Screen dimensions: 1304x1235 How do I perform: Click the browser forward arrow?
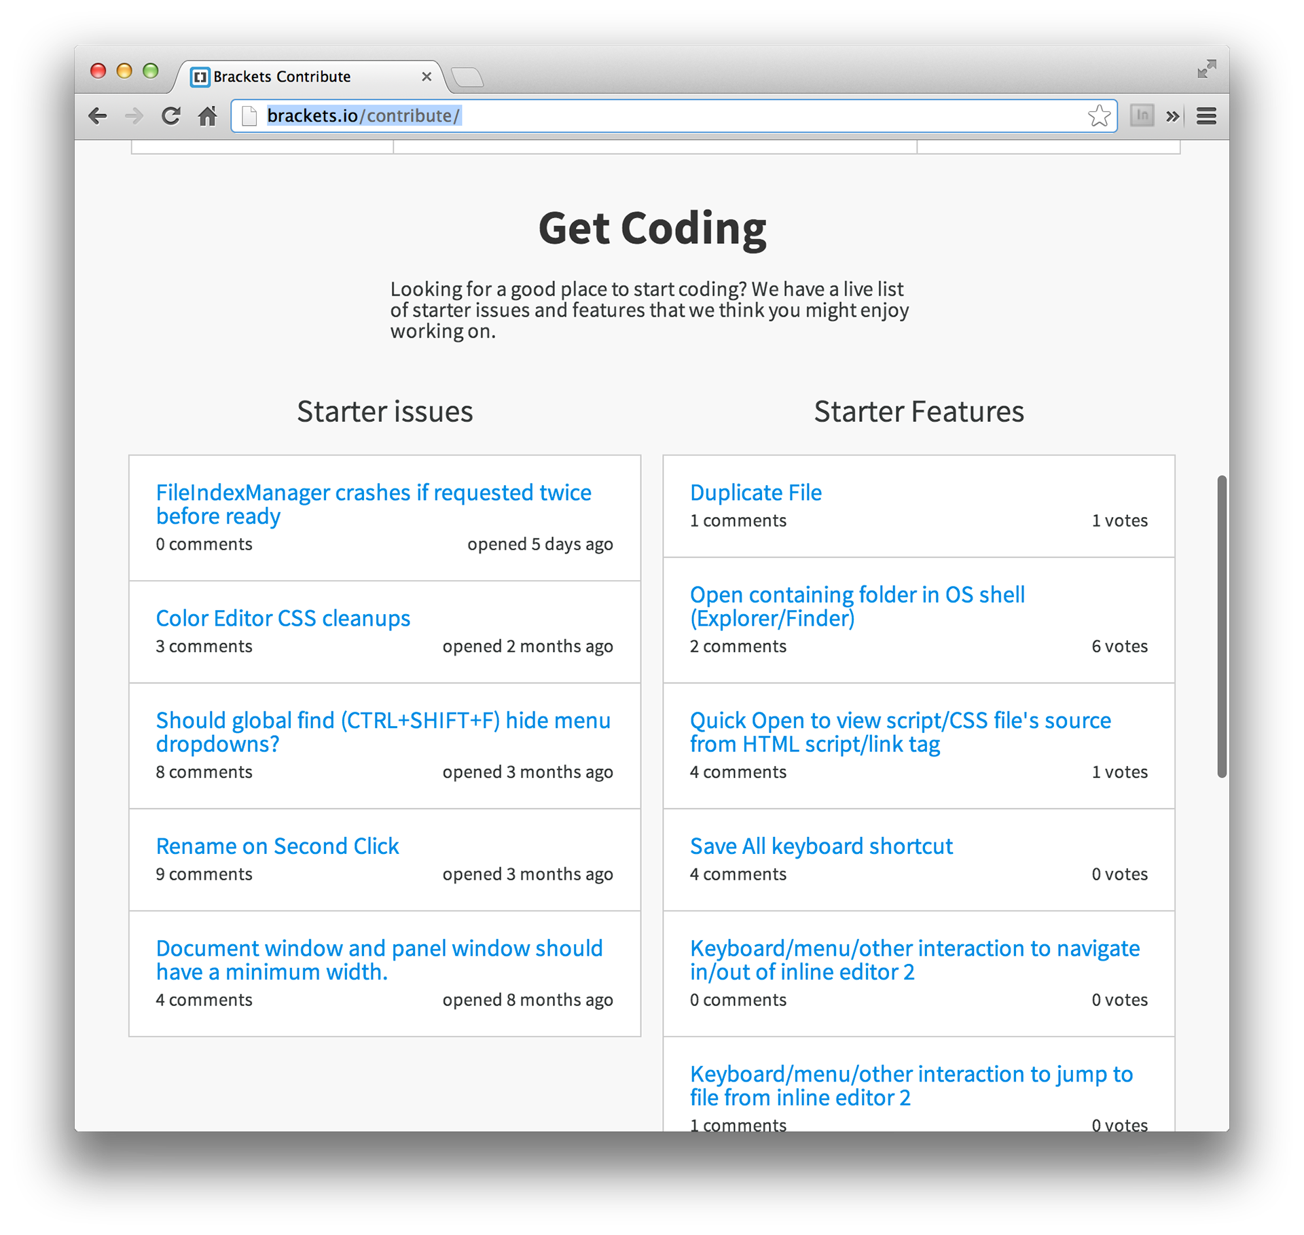coord(134,116)
